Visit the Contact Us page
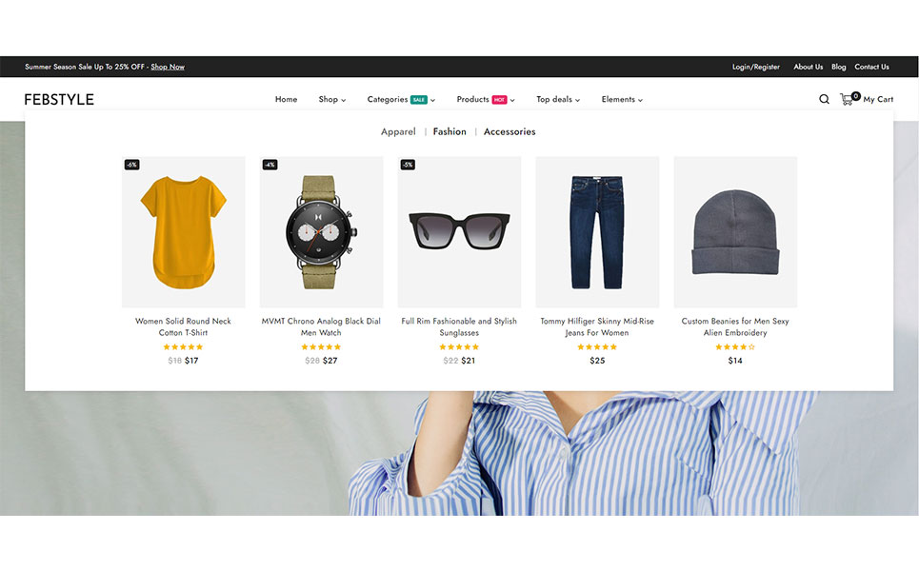The image size is (919, 571). (x=871, y=67)
